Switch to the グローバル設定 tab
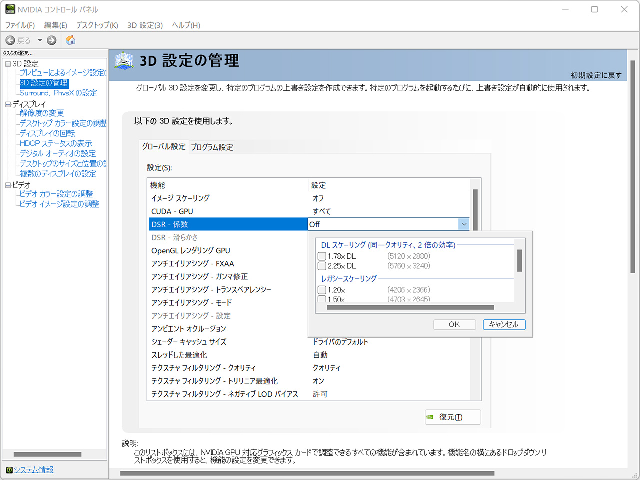This screenshot has width=640, height=480. [164, 146]
